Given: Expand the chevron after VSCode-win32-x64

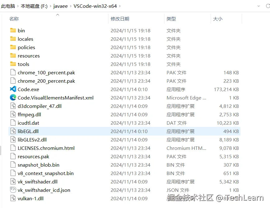Looking at the screenshot, I should coord(120,7).
